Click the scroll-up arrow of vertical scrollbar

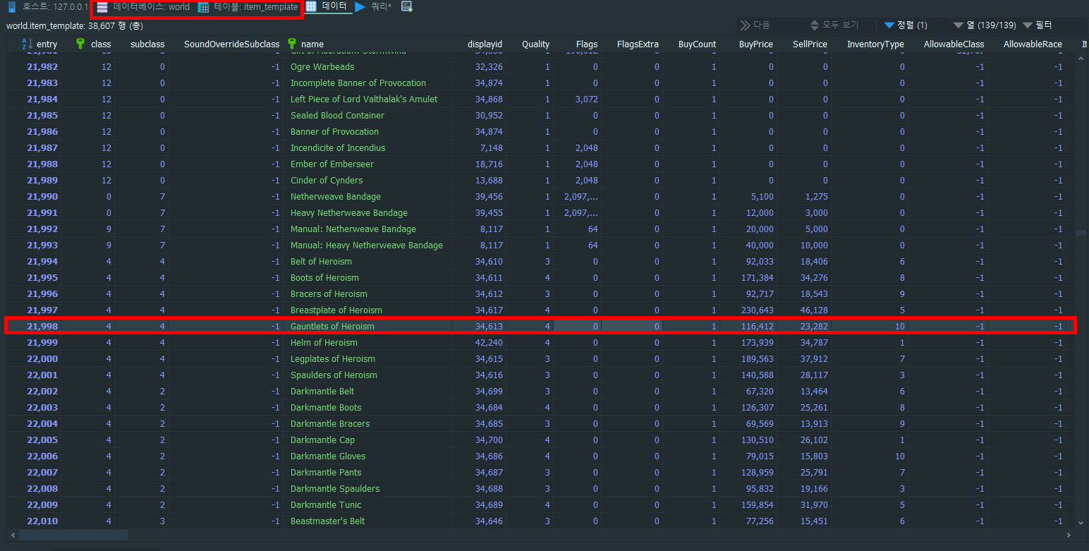point(1082,60)
